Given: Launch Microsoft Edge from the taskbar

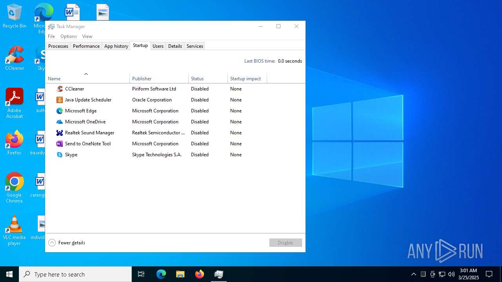Looking at the screenshot, I should (161, 274).
